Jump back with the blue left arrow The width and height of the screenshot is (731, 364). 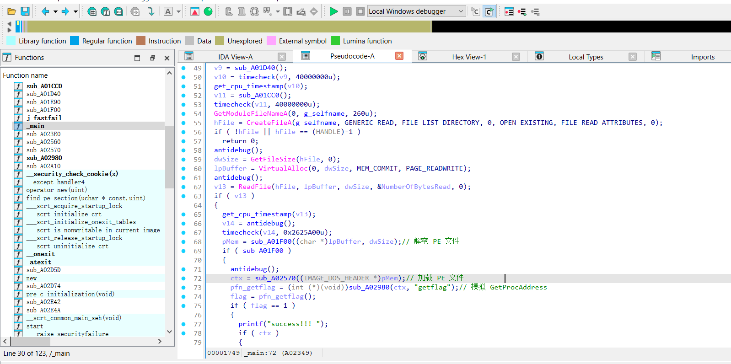(x=45, y=11)
